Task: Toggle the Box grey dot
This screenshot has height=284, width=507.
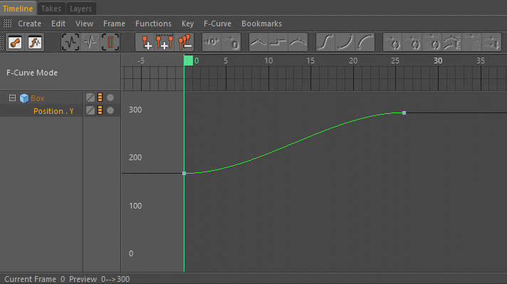Action: click(x=110, y=98)
